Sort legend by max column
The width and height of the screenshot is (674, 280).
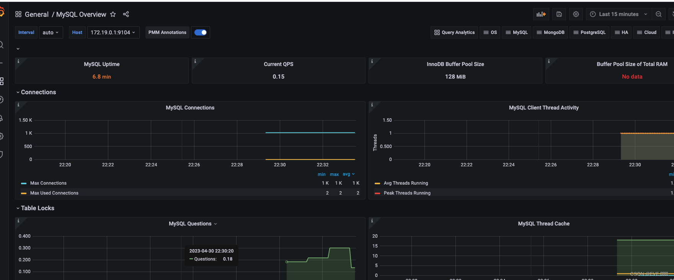pos(335,174)
